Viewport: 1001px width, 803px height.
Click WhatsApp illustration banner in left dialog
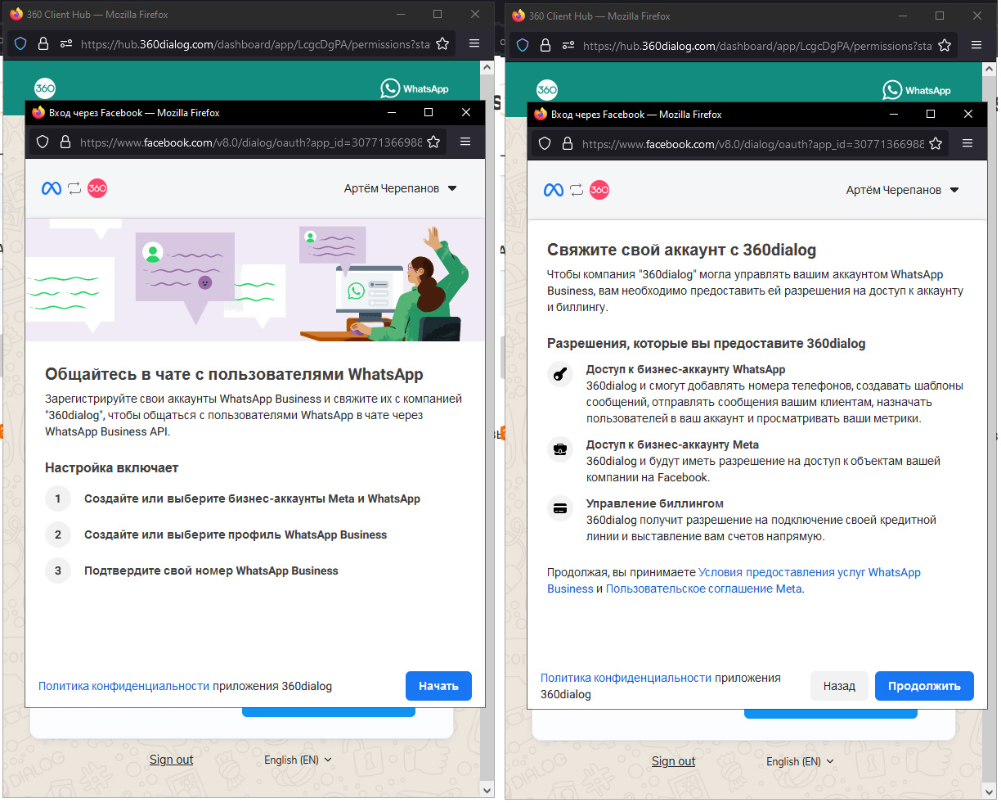255,279
